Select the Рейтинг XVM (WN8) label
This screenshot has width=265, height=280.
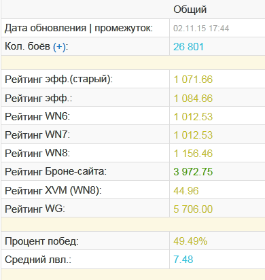coord(53,190)
